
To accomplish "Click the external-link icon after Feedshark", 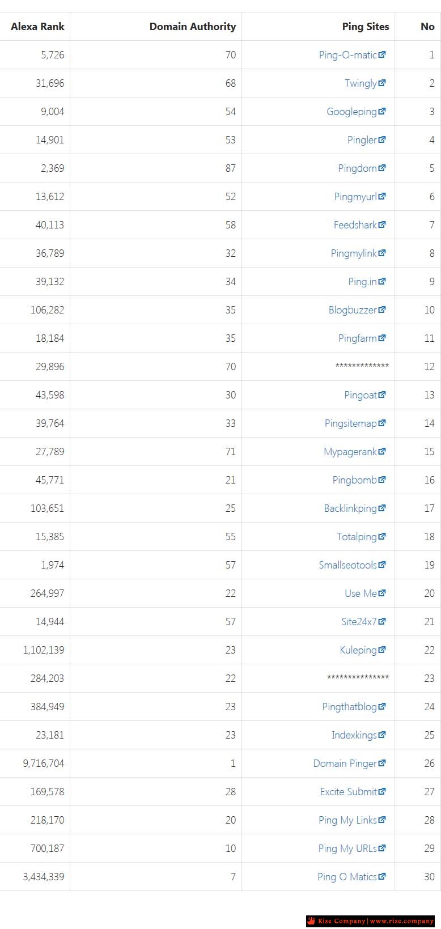I will (x=382, y=224).
